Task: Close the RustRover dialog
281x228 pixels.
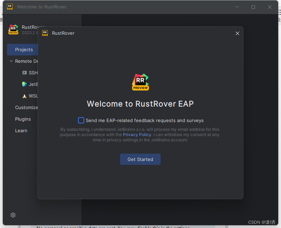Action: 237,33
